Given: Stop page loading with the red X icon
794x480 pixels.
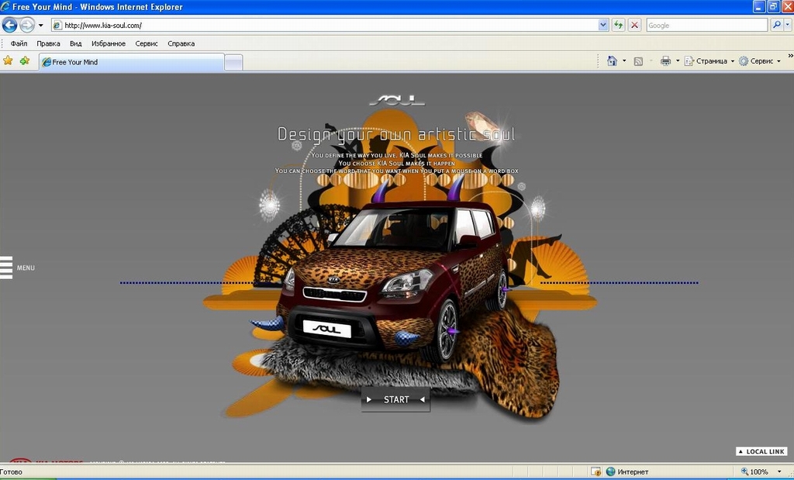Looking at the screenshot, I should coord(634,25).
